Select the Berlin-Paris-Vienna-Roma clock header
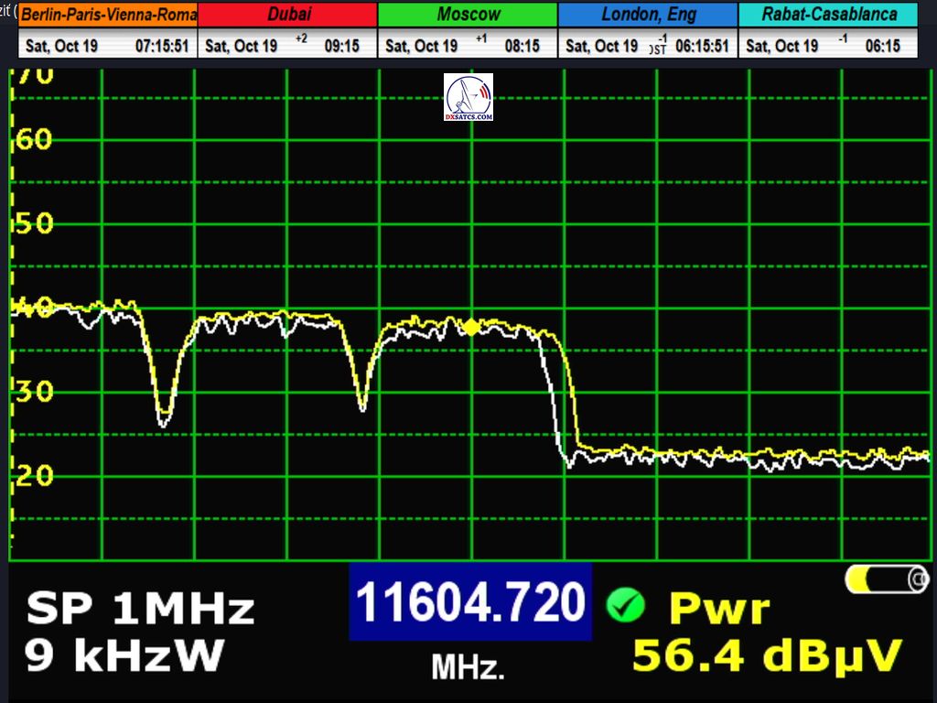Viewport: 937px width, 703px height. point(108,15)
